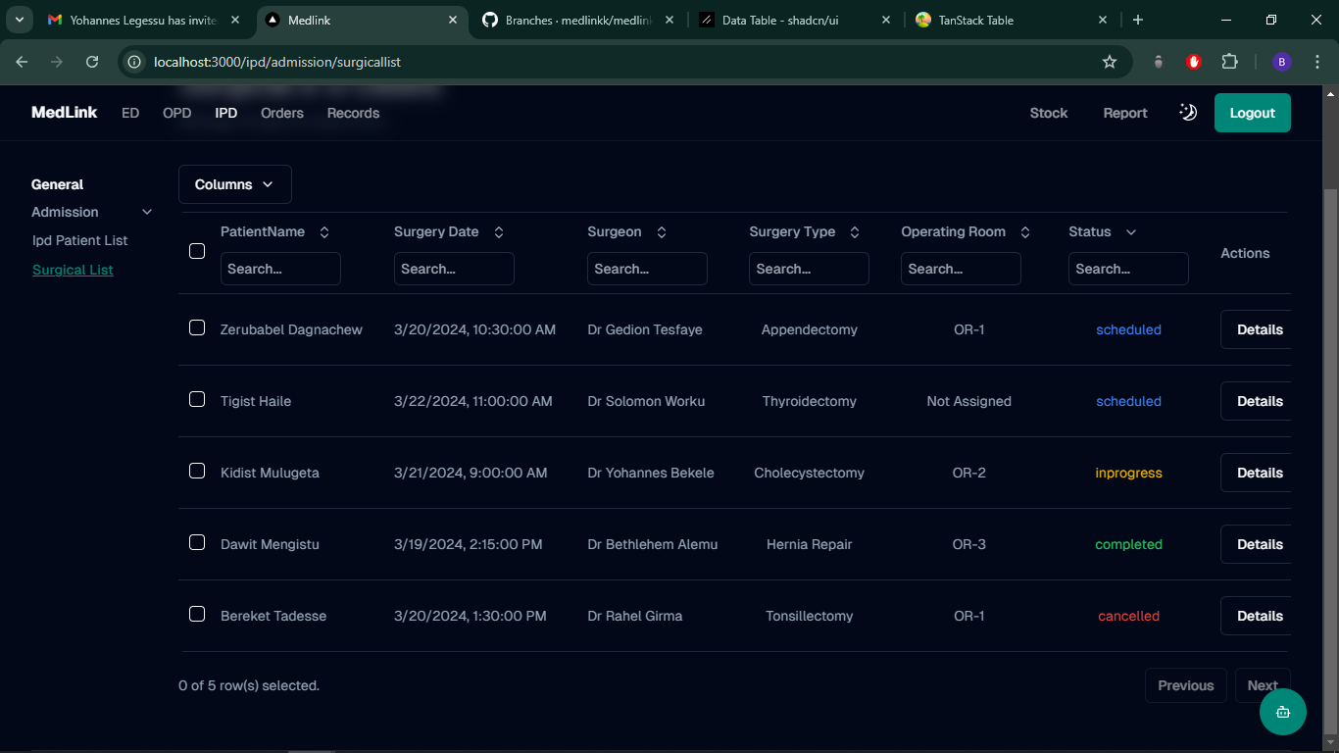Tick the checkbox for Dawit Mengistu
This screenshot has height=753, width=1339.
tap(197, 542)
